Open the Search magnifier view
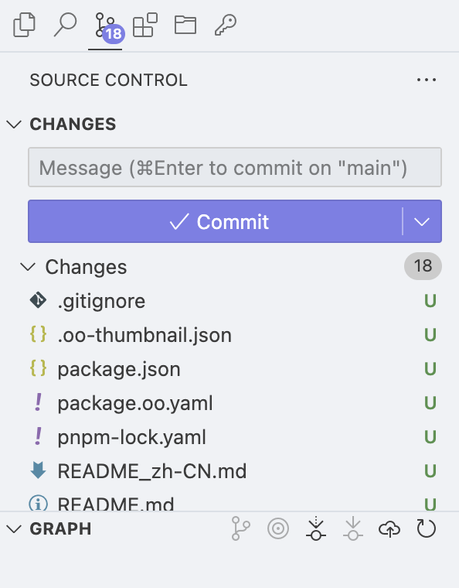This screenshot has height=588, width=459. pyautogui.click(x=65, y=25)
